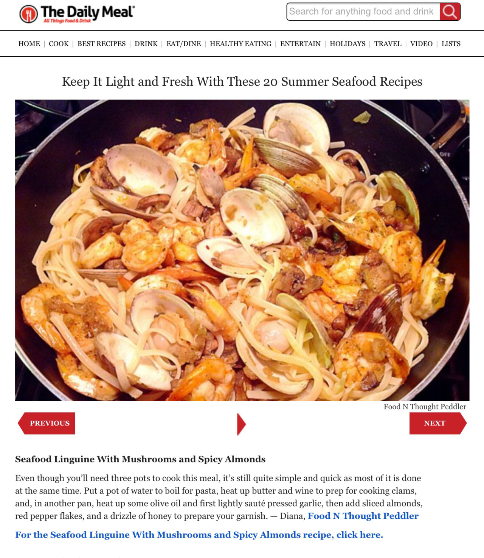Viewport: 484px width, 558px height.
Task: Go to the NEXT slide
Action: click(438, 423)
